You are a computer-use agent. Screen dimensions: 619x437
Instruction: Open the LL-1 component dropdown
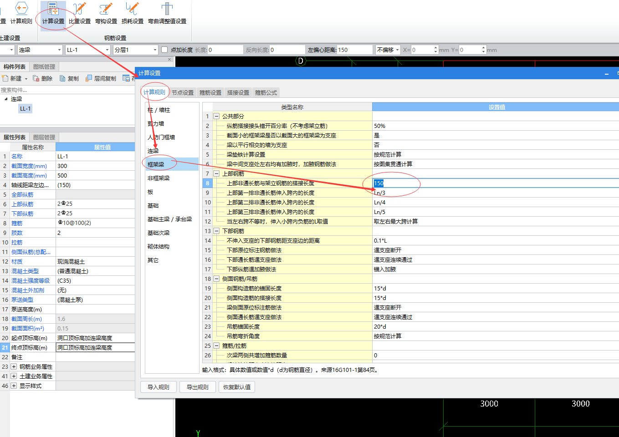pos(107,50)
